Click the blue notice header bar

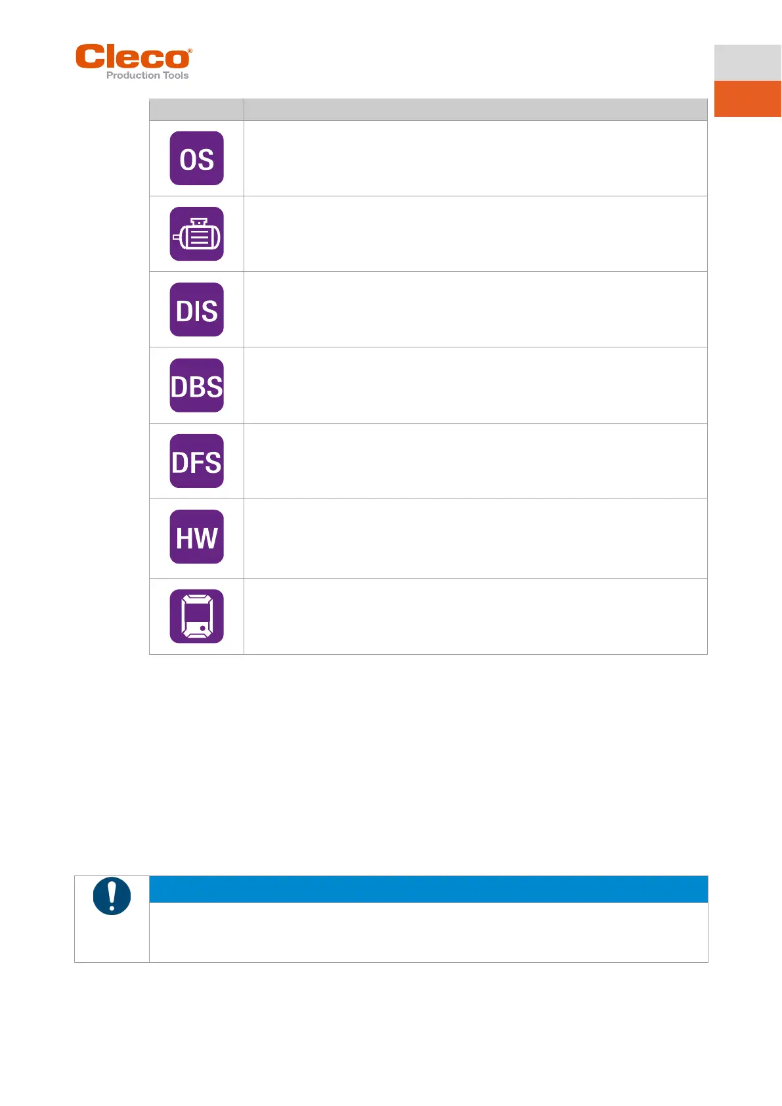428,889
